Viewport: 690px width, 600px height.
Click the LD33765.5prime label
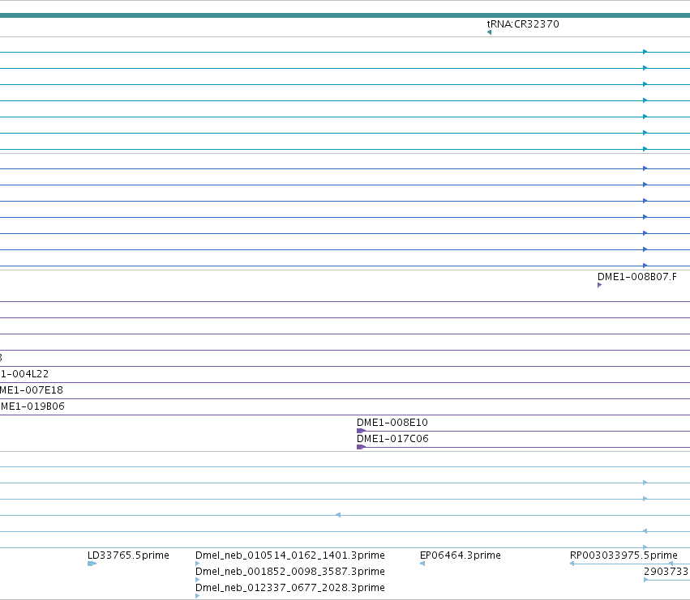point(128,555)
